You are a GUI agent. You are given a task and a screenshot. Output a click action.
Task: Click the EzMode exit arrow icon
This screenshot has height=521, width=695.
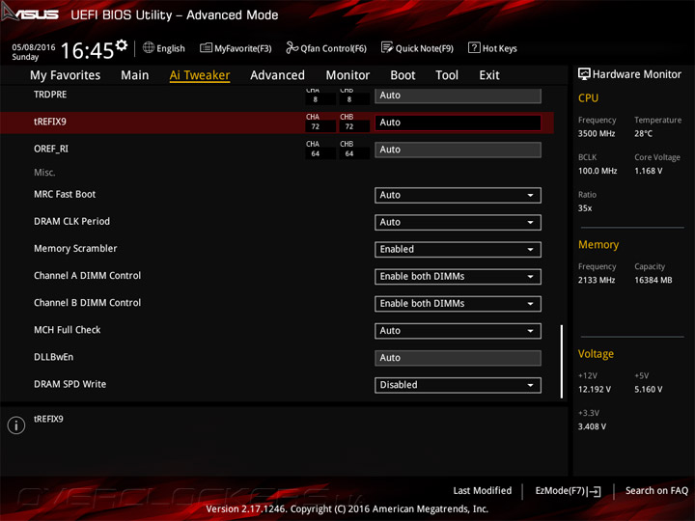click(x=595, y=491)
